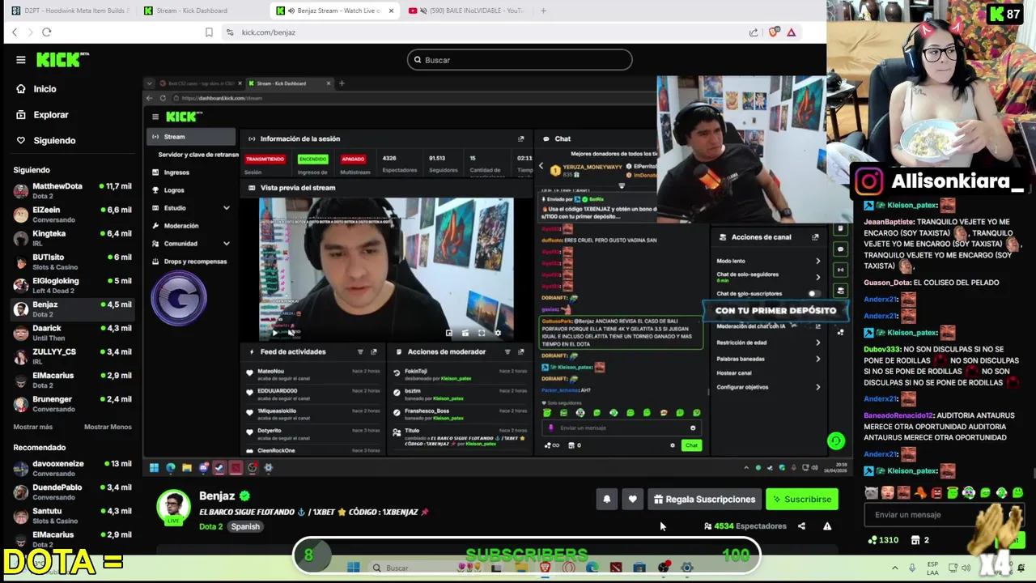Show hidden tray icons chevron

point(894,568)
